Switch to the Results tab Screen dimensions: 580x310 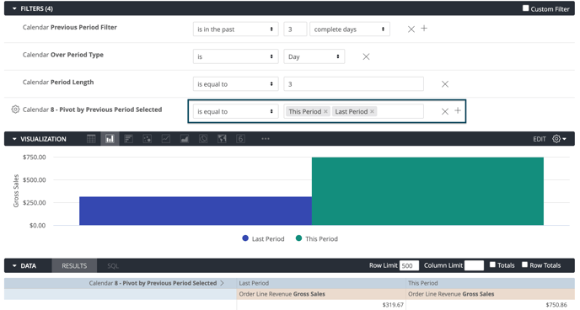tap(74, 265)
